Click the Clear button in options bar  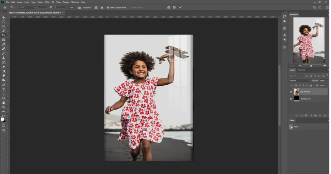[71, 7]
